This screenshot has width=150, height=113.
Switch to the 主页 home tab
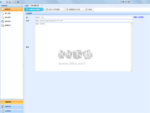tap(27, 6)
